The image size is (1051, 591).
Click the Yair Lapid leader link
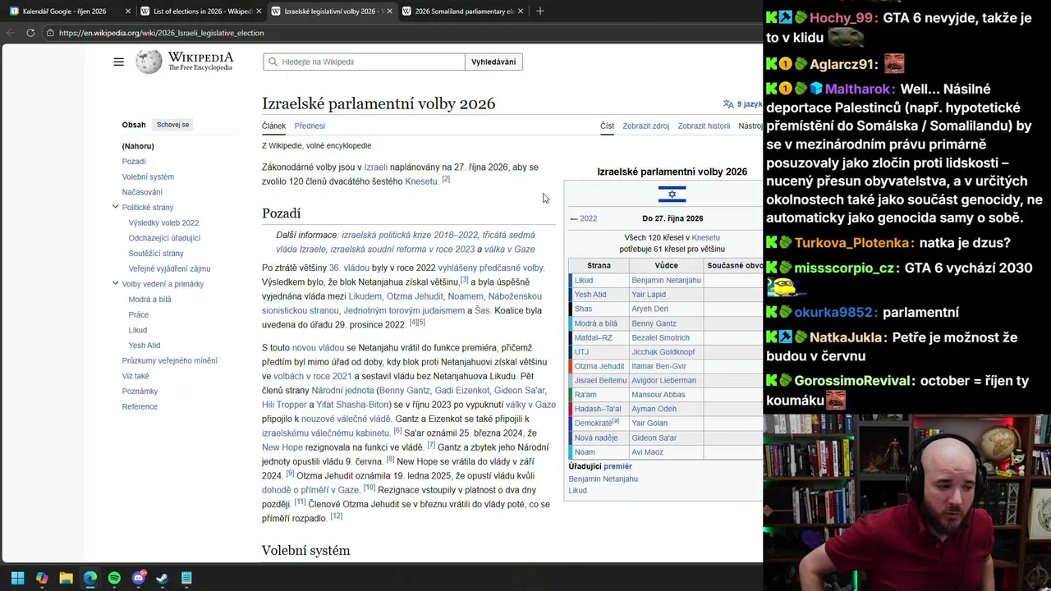(x=649, y=295)
